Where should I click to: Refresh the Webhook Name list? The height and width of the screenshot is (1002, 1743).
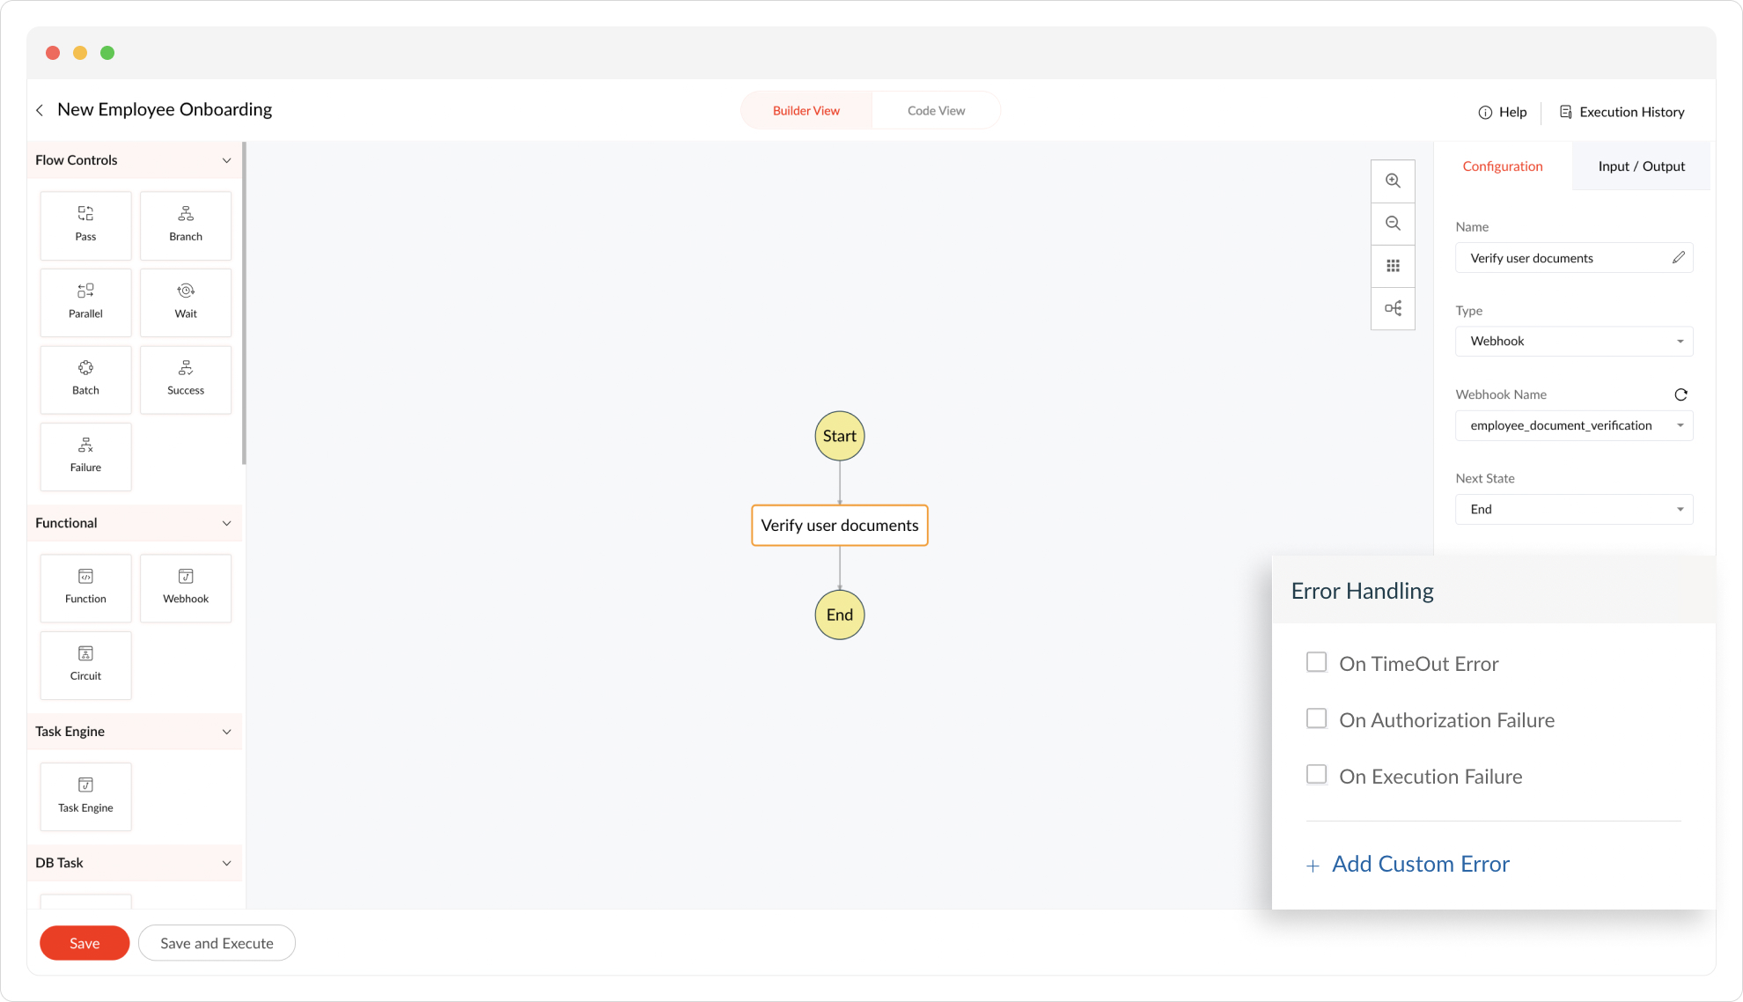[x=1680, y=394]
